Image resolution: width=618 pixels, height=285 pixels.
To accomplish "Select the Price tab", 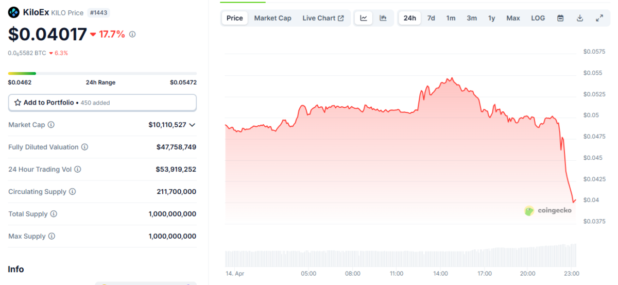I will 234,18.
